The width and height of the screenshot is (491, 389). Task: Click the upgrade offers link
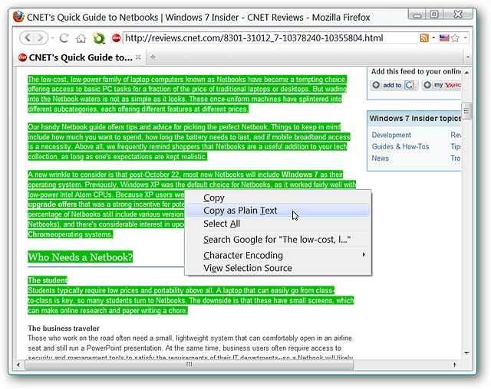click(52, 204)
